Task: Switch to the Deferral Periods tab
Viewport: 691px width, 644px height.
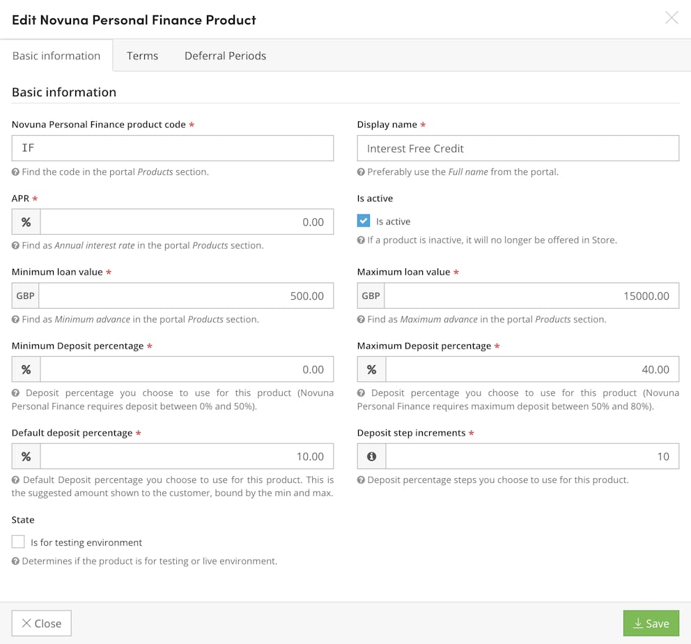Action: coord(225,56)
